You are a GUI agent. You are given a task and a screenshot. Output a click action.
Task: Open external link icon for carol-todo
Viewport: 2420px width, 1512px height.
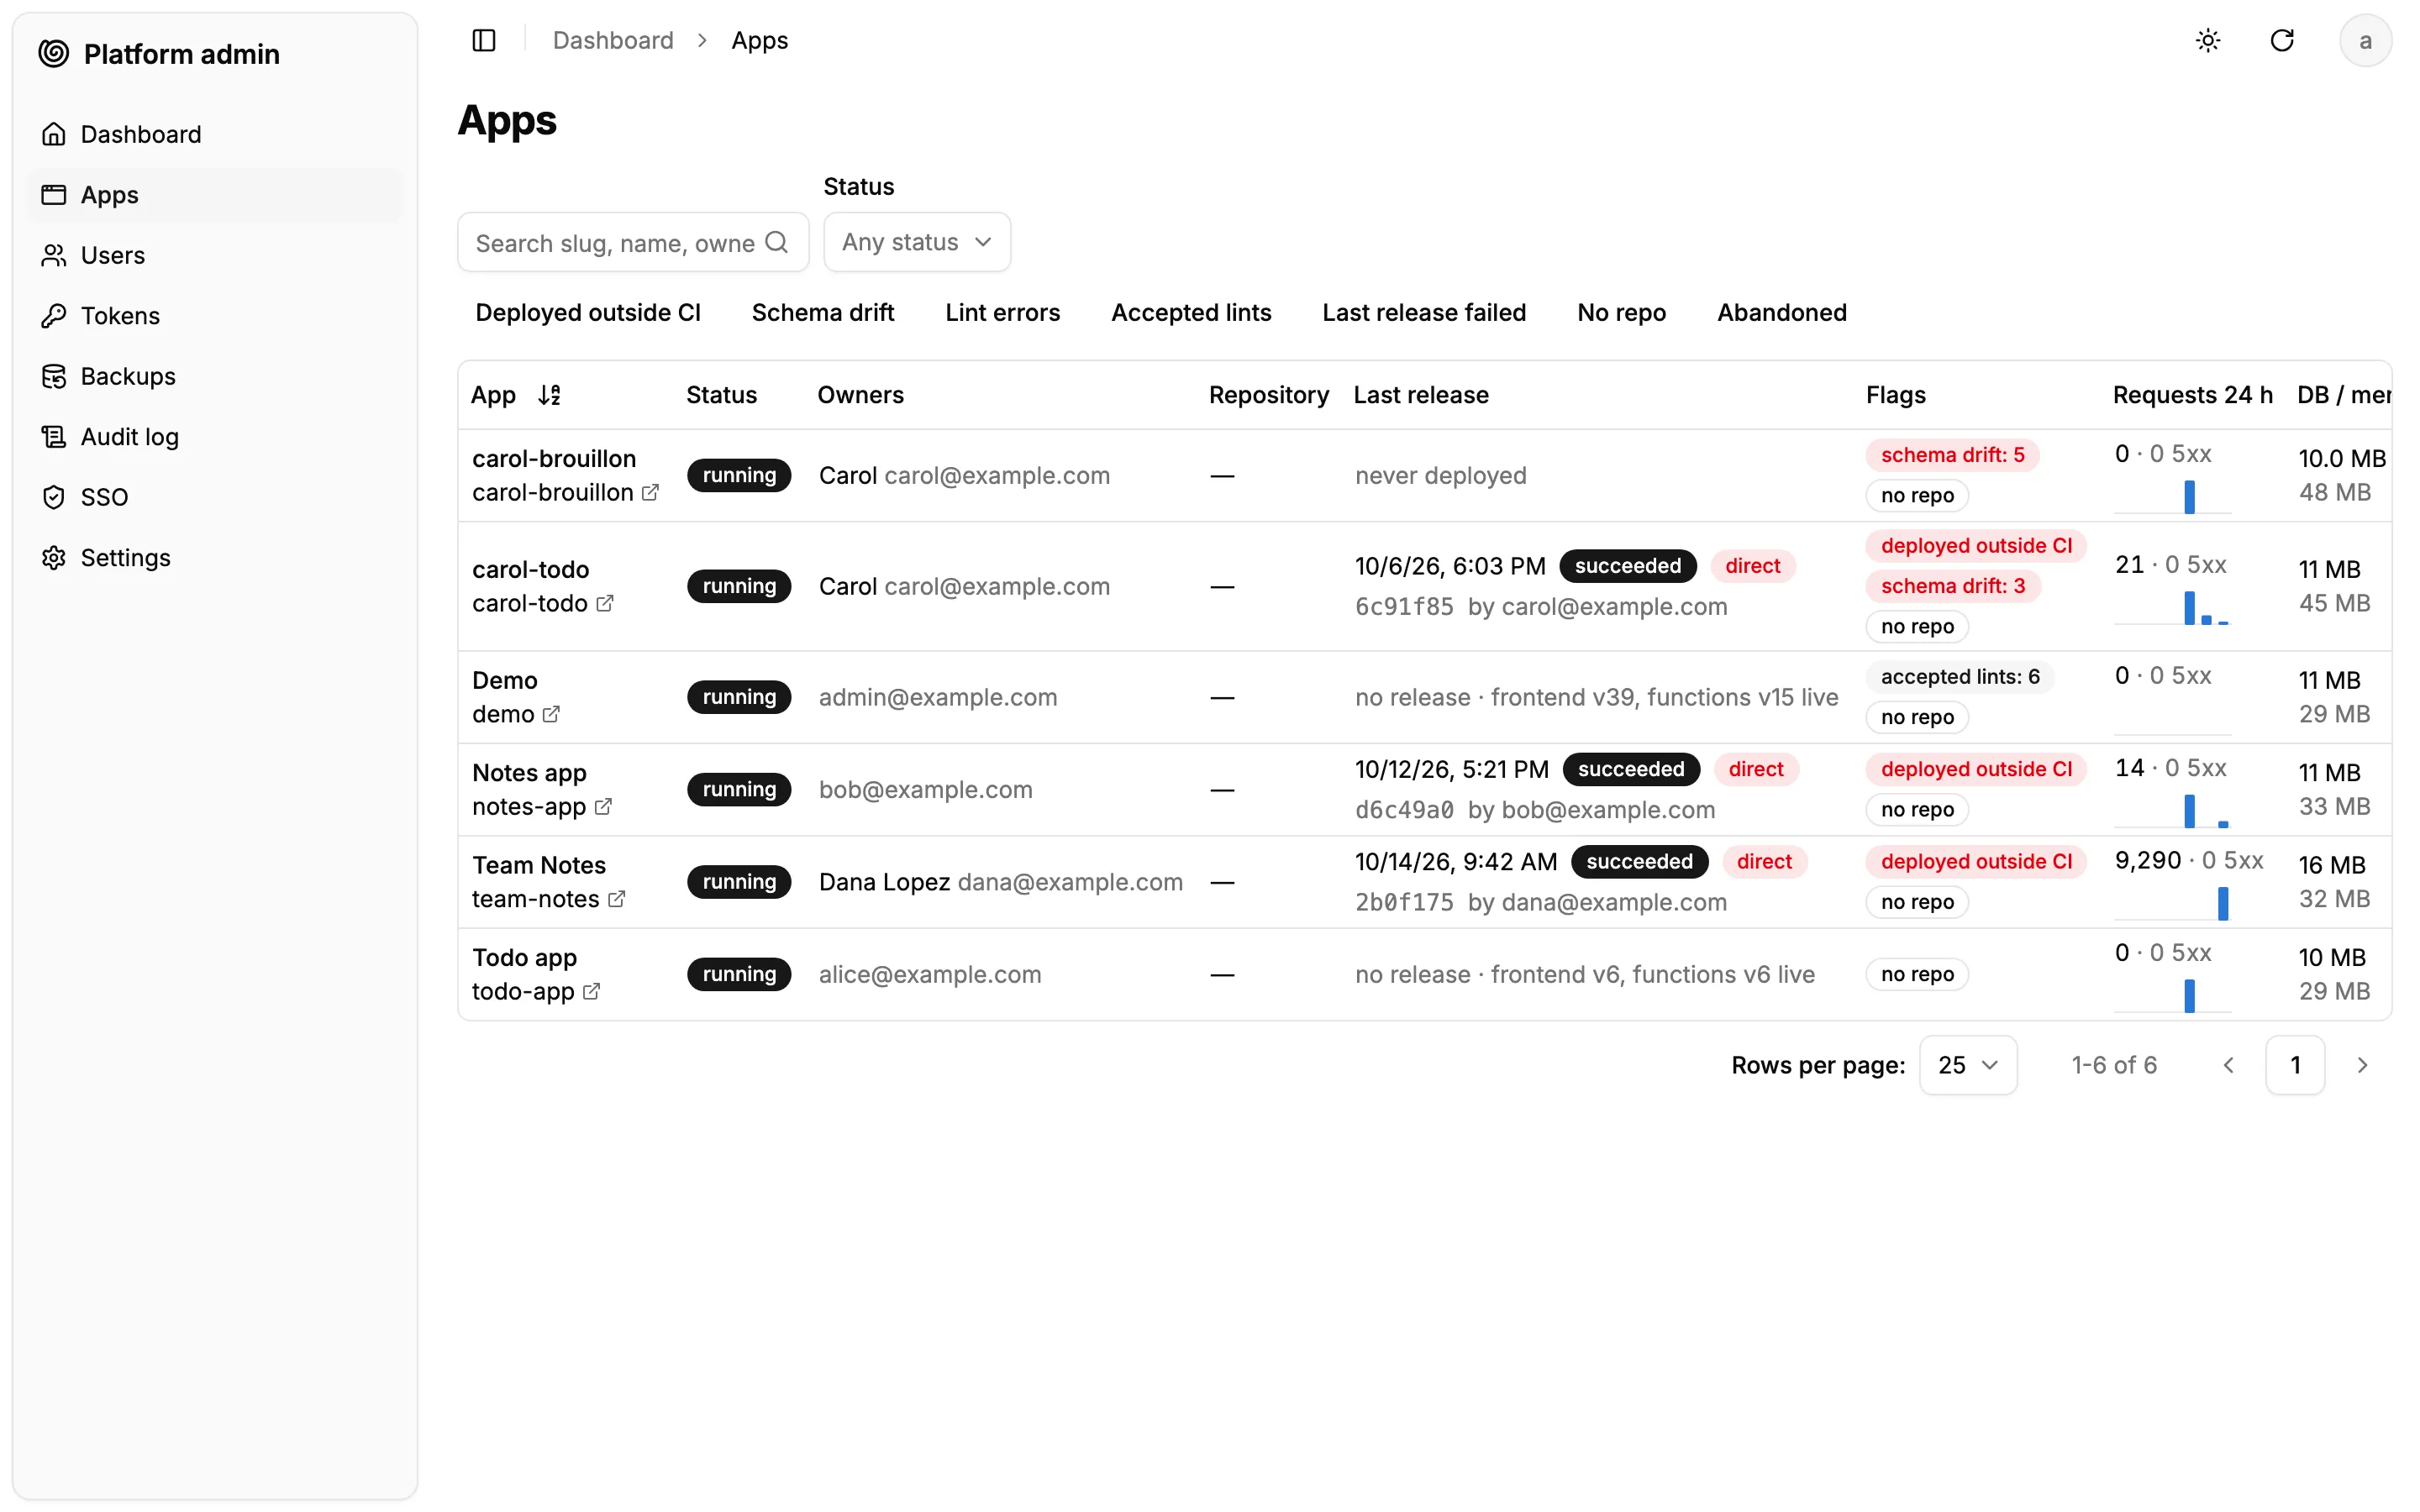tap(604, 603)
